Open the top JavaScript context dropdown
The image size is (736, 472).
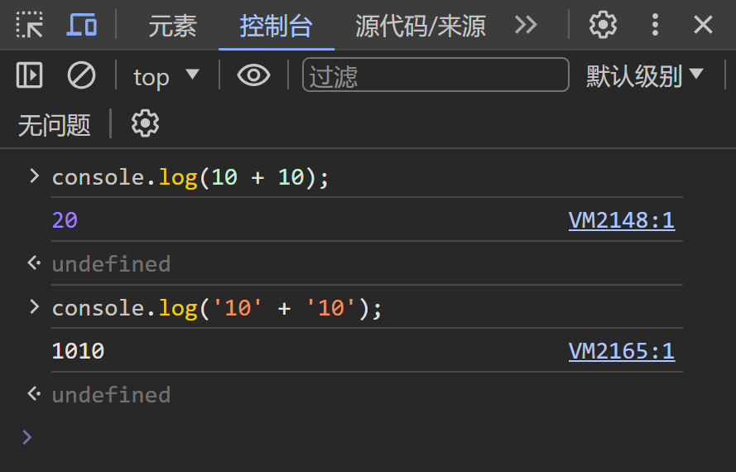coord(166,76)
